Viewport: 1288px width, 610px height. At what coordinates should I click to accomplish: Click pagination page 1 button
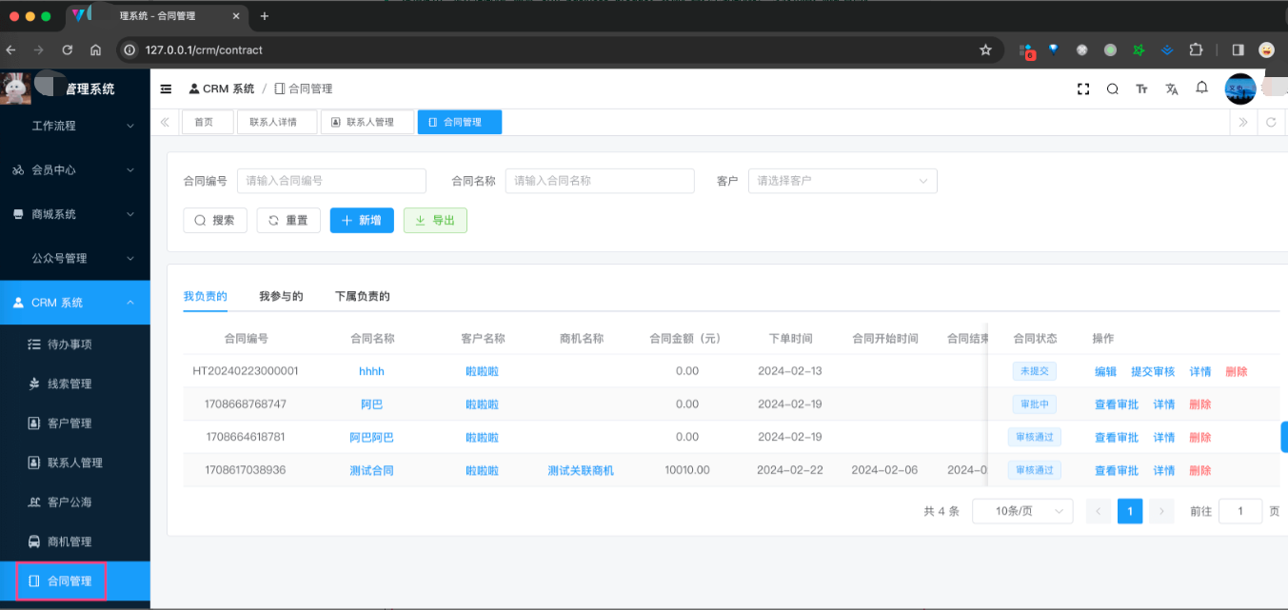point(1130,511)
